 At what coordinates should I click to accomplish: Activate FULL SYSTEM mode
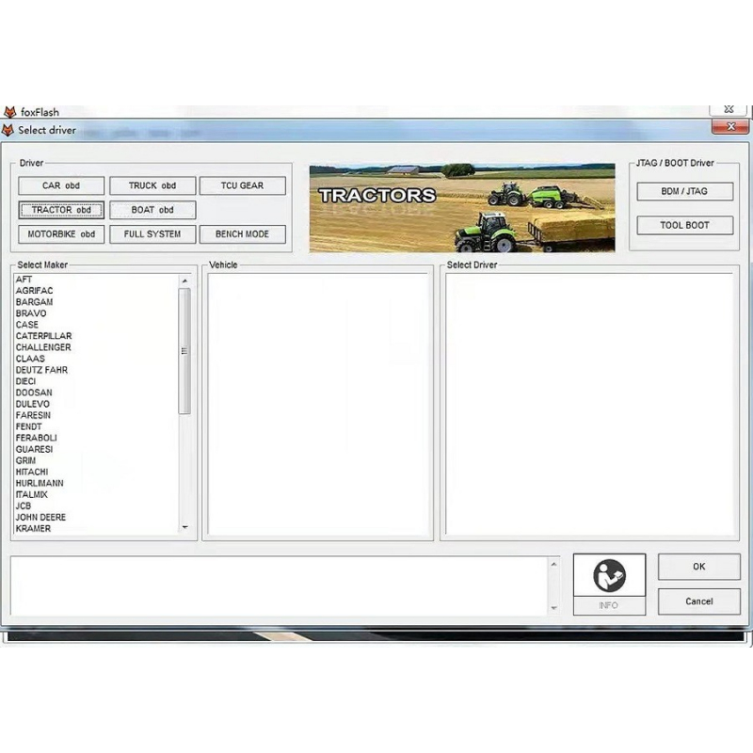(152, 234)
